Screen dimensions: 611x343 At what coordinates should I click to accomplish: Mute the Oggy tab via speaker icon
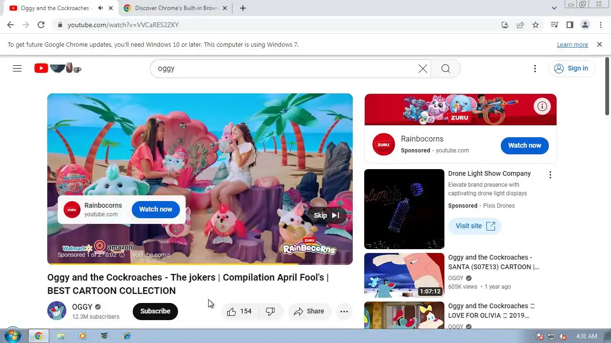[100, 8]
